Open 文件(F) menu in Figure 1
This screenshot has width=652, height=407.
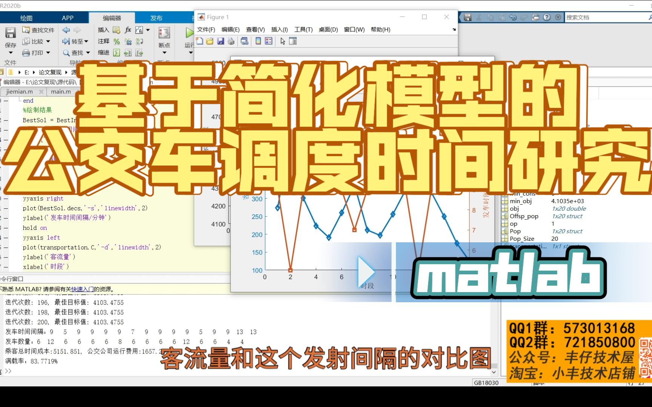(x=206, y=29)
